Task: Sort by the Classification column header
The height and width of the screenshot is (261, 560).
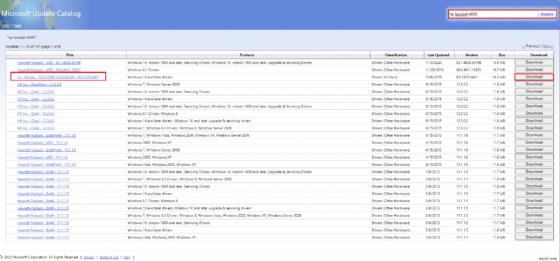Action: pos(395,55)
